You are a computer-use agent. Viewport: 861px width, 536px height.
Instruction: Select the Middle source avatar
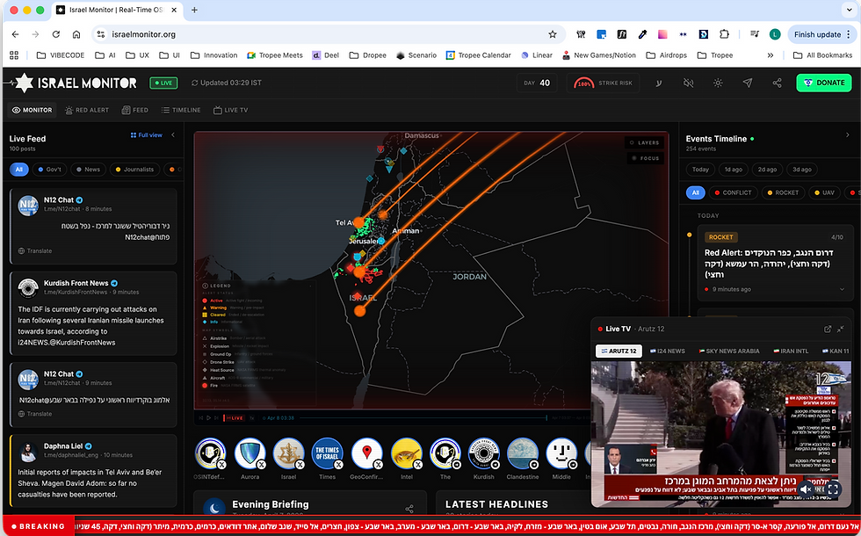click(561, 453)
